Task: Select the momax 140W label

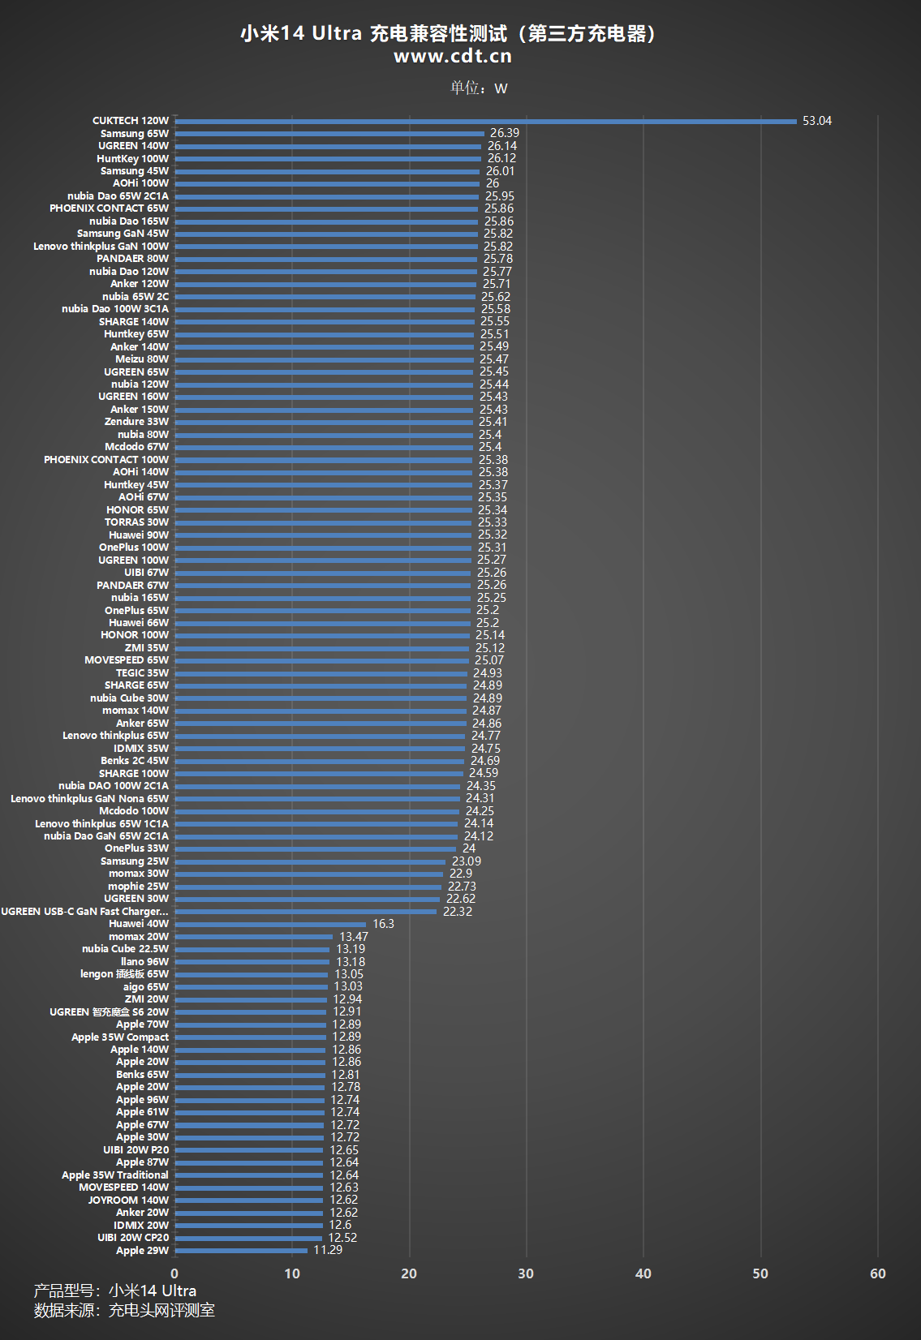Action: 136,711
